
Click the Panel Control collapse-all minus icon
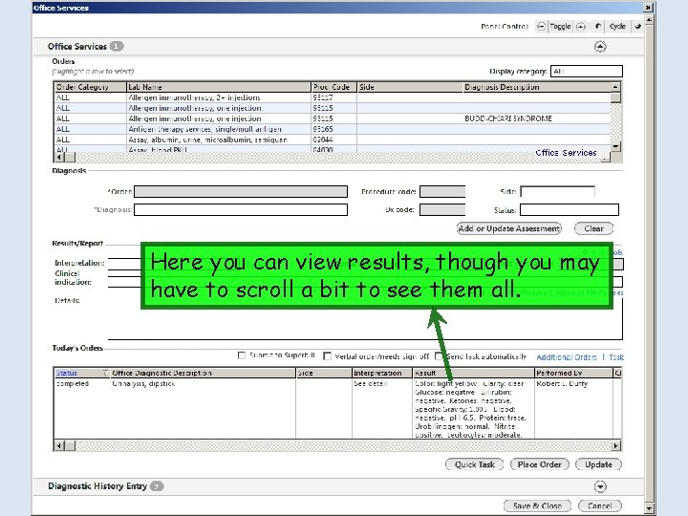pos(542,27)
